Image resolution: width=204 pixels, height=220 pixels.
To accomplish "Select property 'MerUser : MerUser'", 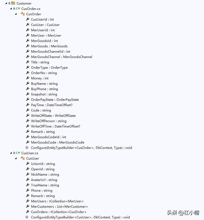I will pyautogui.click(x=46, y=35).
